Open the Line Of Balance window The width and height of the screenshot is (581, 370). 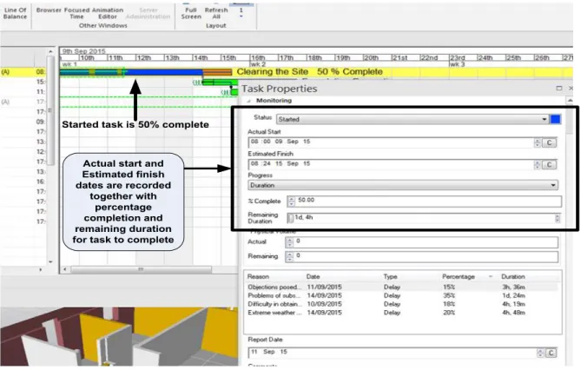(15, 13)
